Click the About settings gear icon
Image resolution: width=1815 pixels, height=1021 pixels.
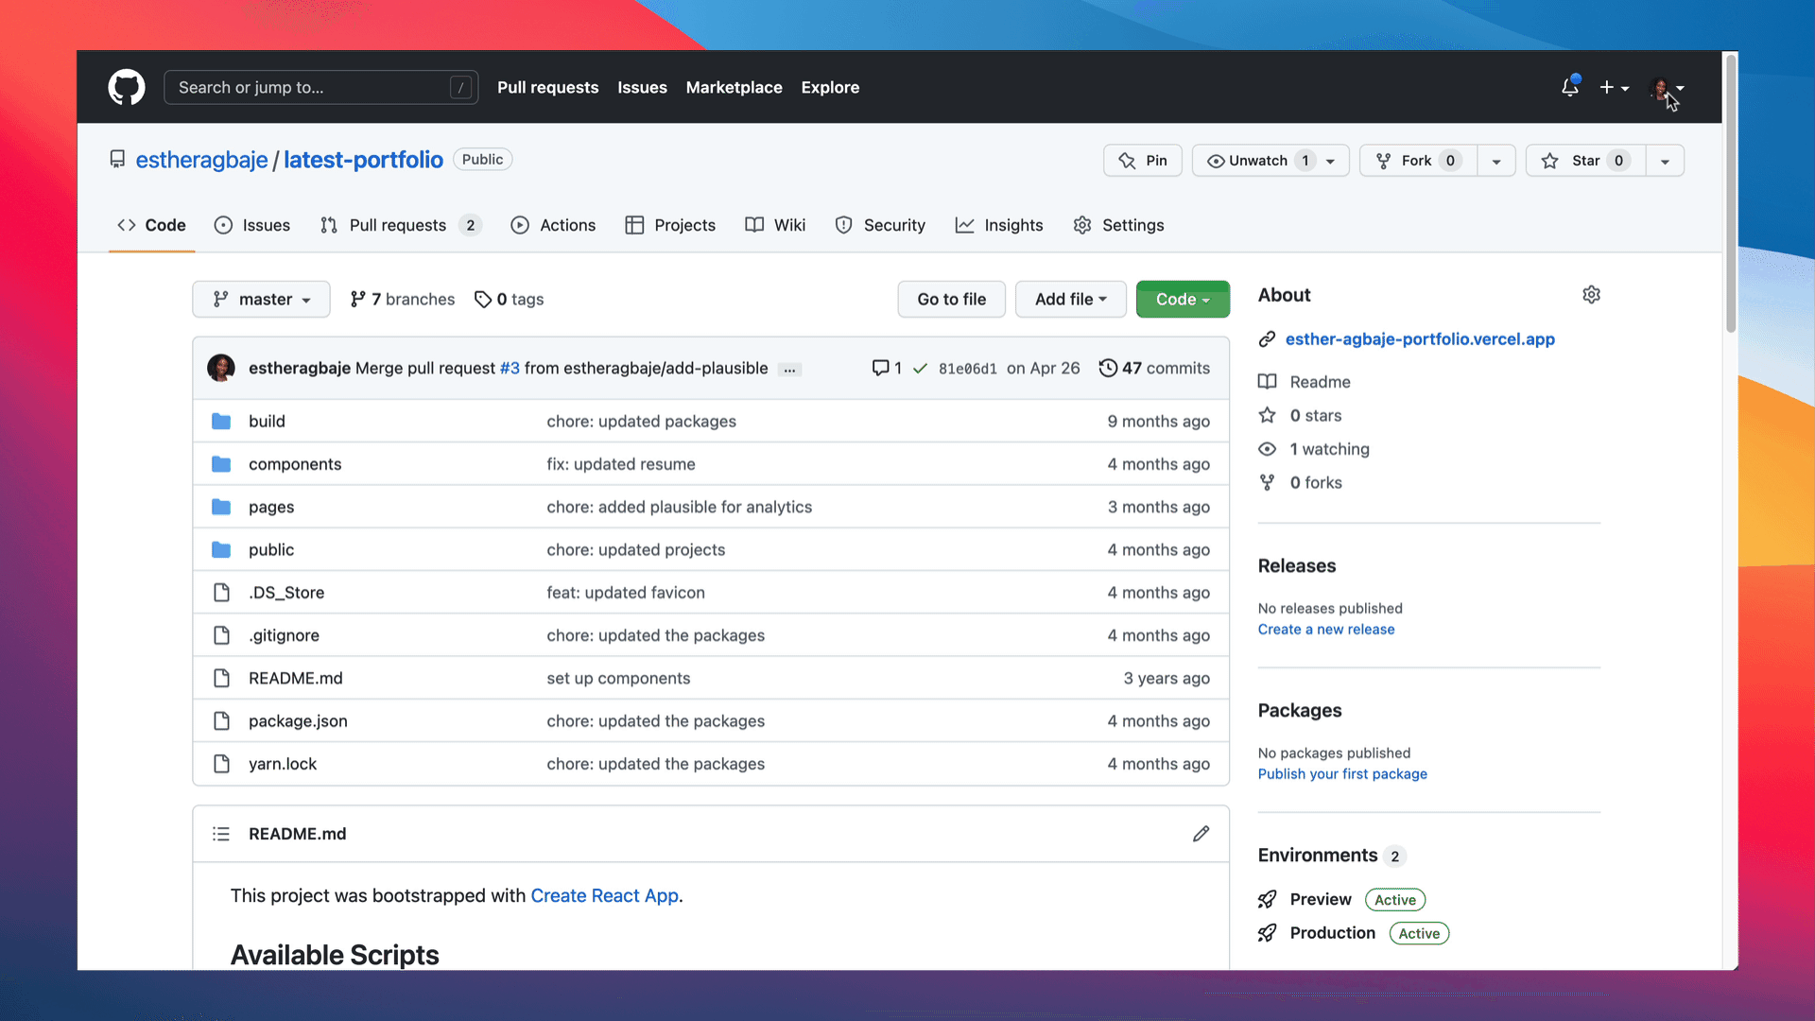1591,295
